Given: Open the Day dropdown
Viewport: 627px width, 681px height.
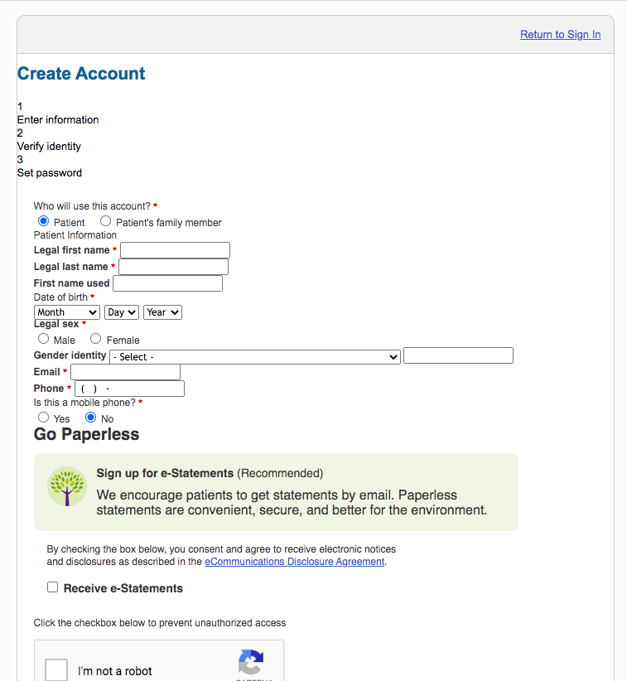Looking at the screenshot, I should pyautogui.click(x=122, y=312).
